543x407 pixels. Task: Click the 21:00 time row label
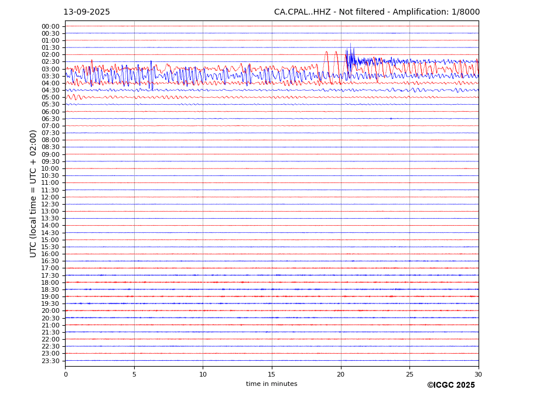tap(50, 325)
